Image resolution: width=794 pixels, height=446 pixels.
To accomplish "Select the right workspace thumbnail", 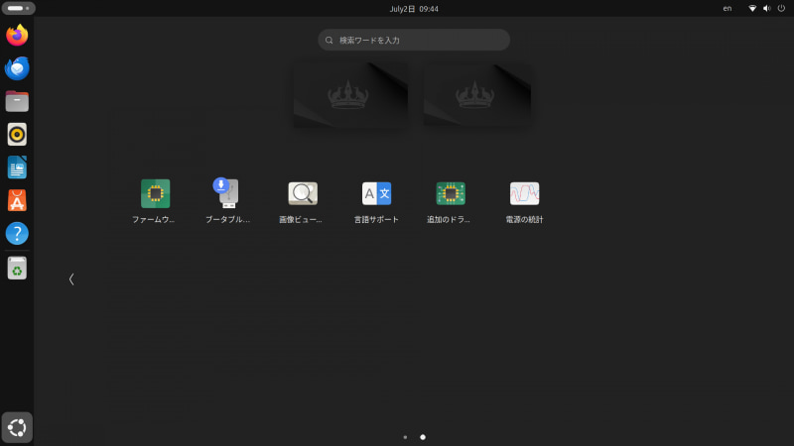I will tap(477, 94).
